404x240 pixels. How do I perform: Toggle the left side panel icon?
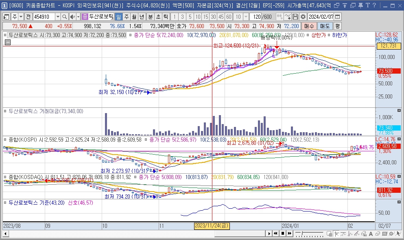(x=7, y=17)
